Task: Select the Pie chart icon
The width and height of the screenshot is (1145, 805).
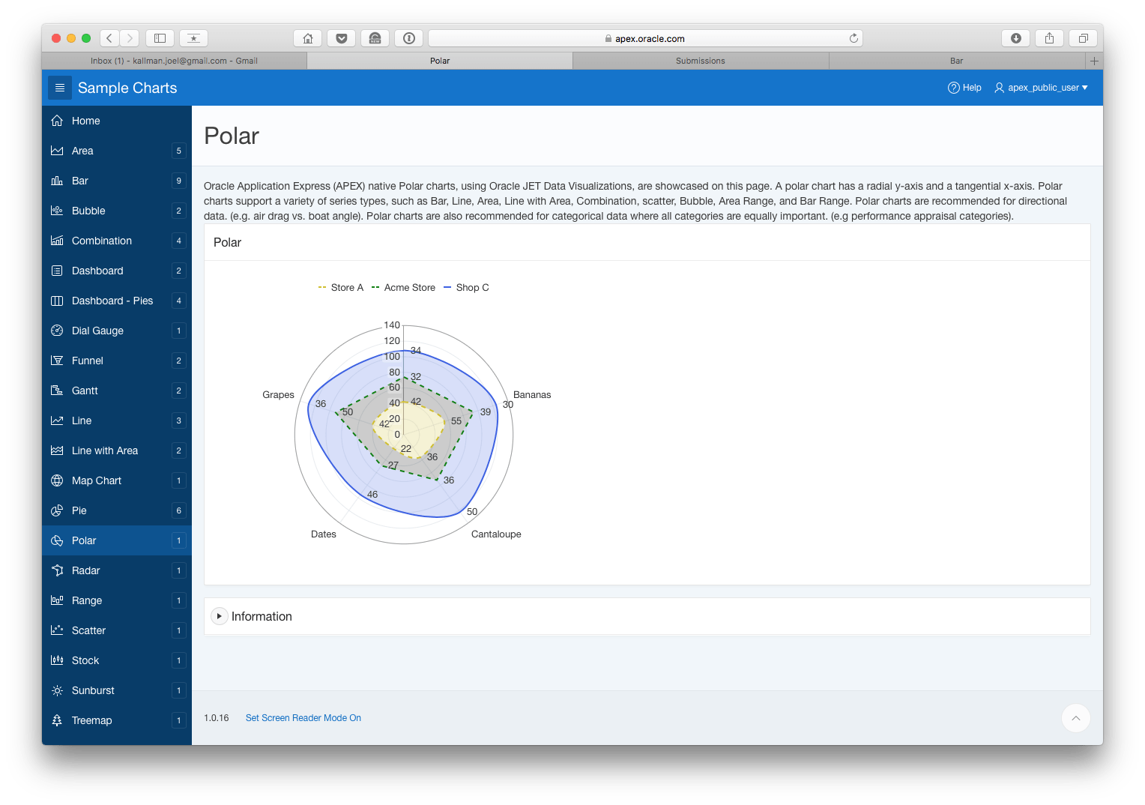Action: pyautogui.click(x=57, y=510)
